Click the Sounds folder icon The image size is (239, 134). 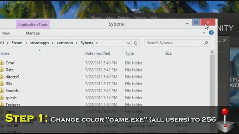tap(1, 91)
